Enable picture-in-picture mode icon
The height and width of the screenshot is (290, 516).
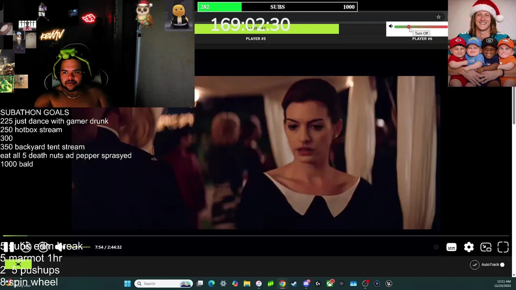tap(486, 247)
